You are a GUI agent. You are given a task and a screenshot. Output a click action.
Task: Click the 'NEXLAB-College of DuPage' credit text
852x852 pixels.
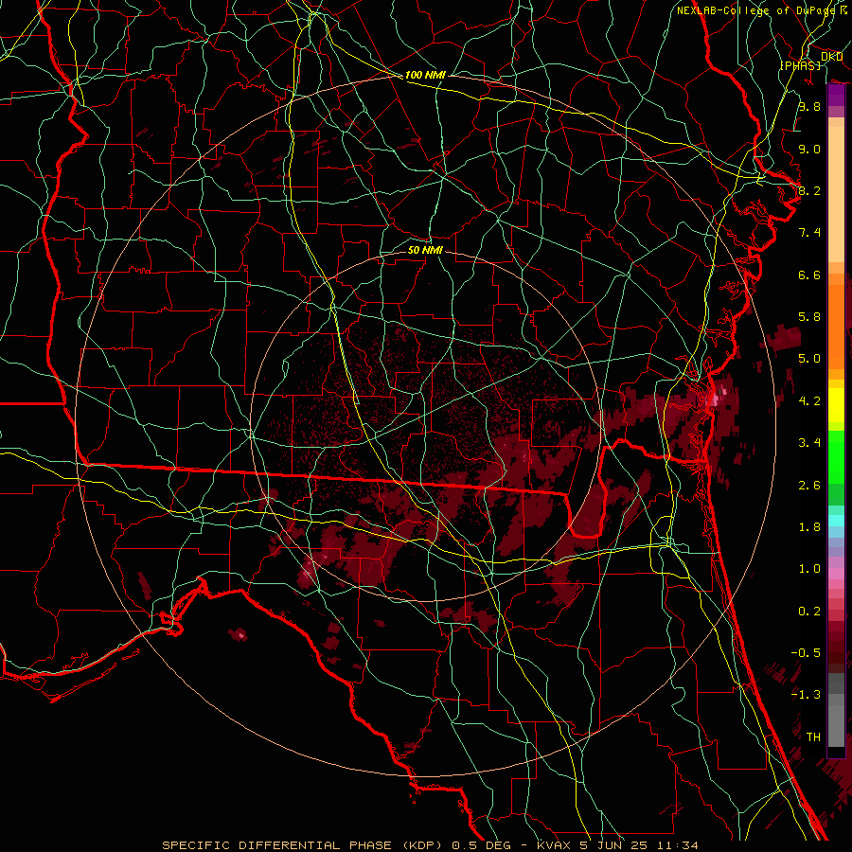click(756, 10)
